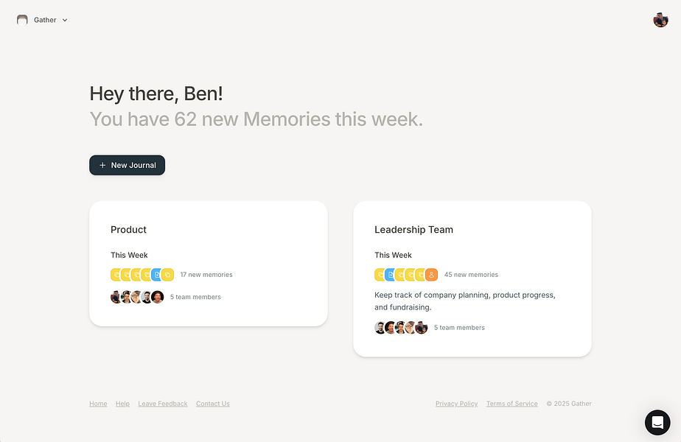Viewport: 681px width, 442px height.
Task: Click the Leave Feedback link
Action: point(163,404)
